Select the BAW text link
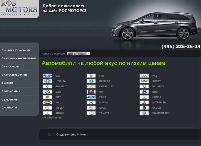 tap(58, 92)
